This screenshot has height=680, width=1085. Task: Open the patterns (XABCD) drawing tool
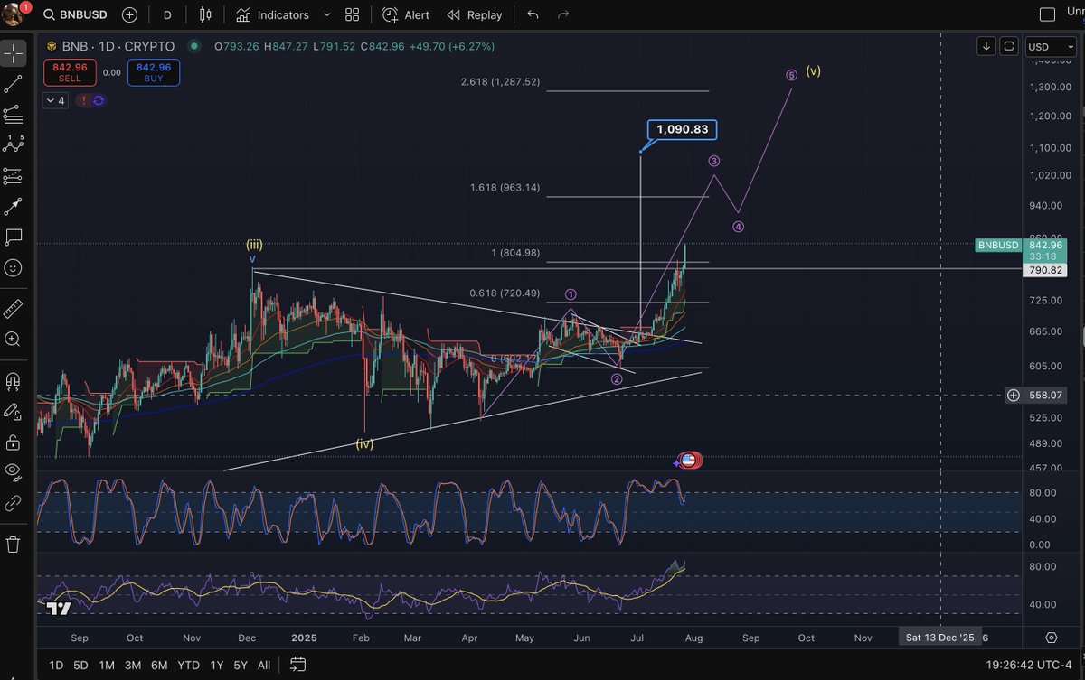tap(14, 144)
